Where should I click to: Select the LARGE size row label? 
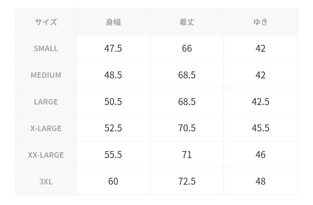coord(46,102)
